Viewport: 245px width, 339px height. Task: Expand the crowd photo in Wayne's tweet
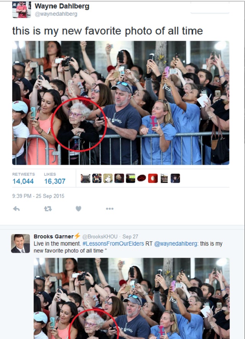coord(121,103)
